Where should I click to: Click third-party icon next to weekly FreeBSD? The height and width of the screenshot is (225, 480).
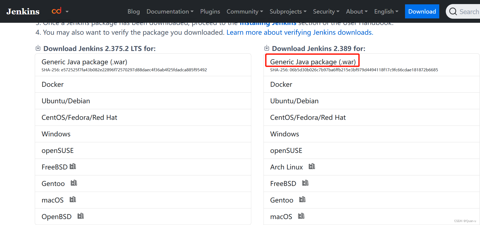[305, 183]
